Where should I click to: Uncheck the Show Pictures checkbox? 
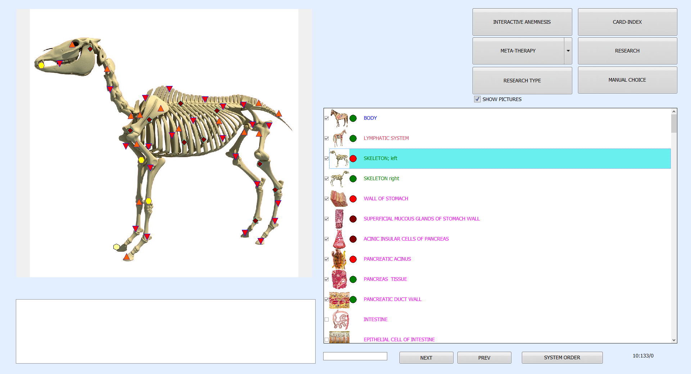point(477,99)
